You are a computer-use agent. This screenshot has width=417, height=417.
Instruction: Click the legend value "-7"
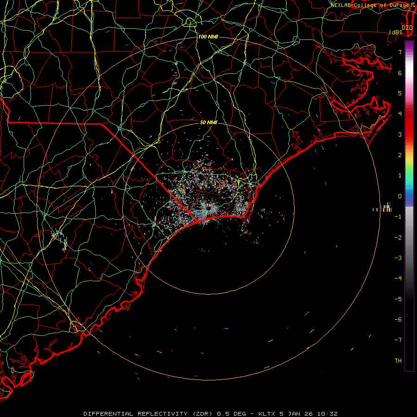398,340
